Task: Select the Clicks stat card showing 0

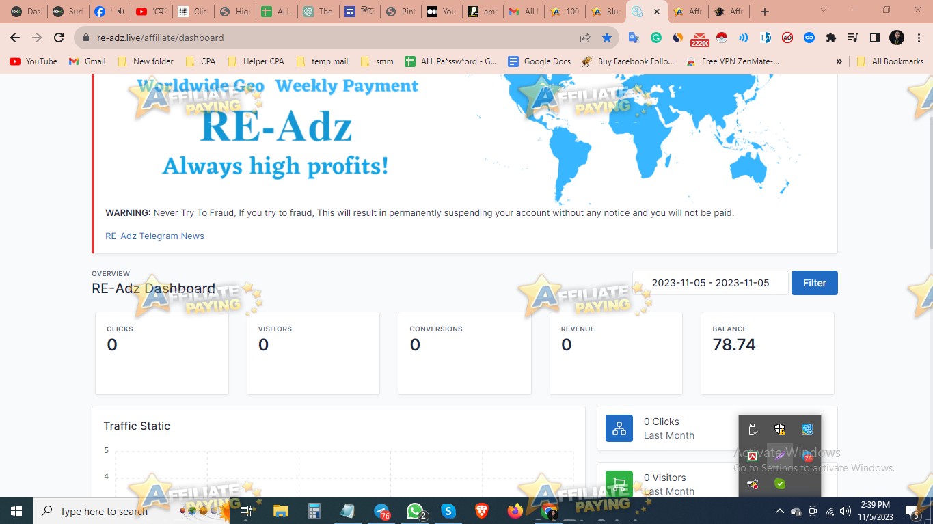Action: (161, 353)
